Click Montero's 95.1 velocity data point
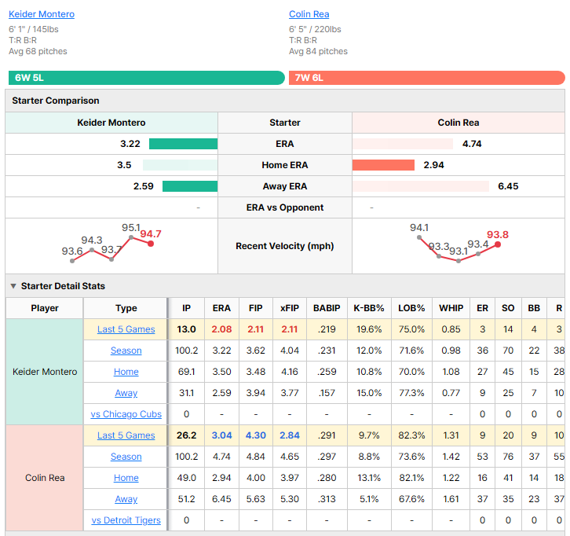Image resolution: width=570 pixels, height=536 pixels. click(131, 237)
